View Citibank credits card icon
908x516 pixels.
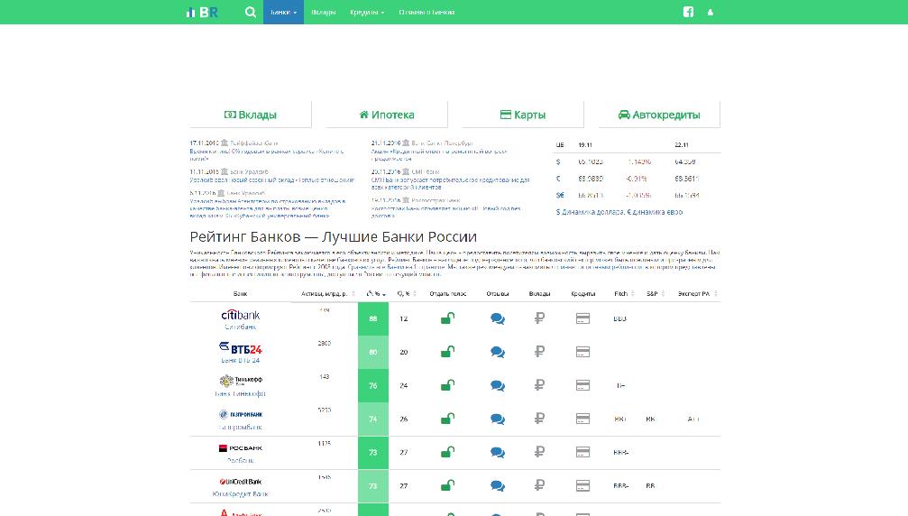pyautogui.click(x=582, y=318)
